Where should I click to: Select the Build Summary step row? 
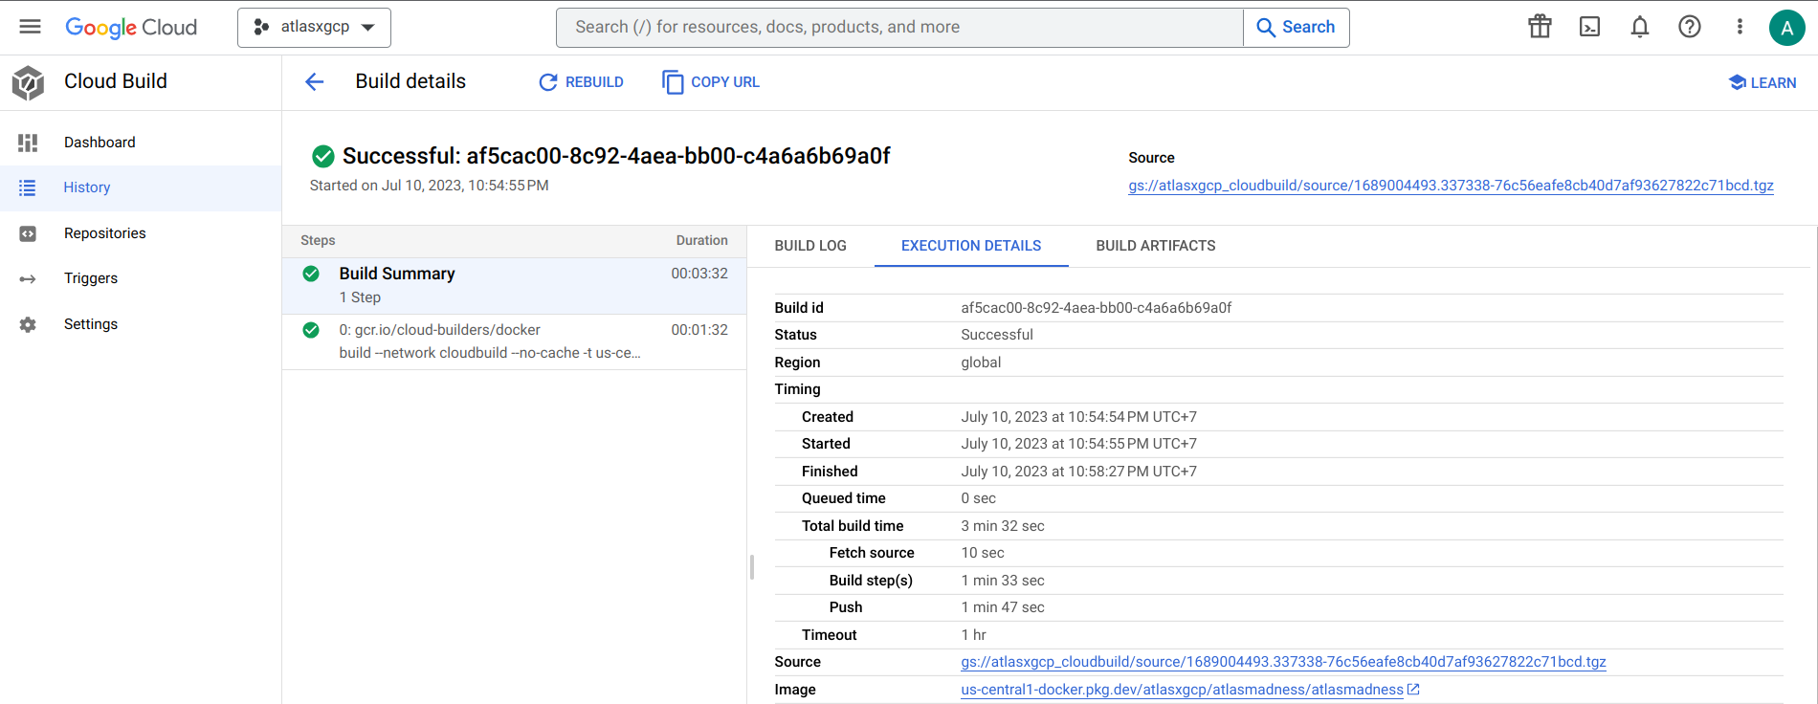pyautogui.click(x=514, y=285)
